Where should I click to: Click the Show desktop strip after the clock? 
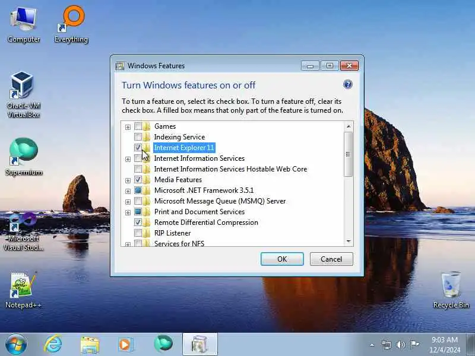pyautogui.click(x=470, y=344)
